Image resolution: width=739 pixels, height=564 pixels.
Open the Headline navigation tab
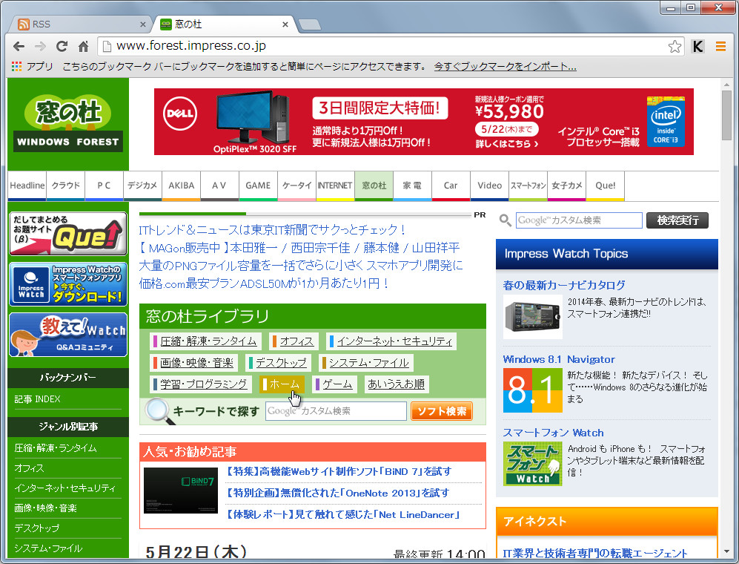click(27, 186)
